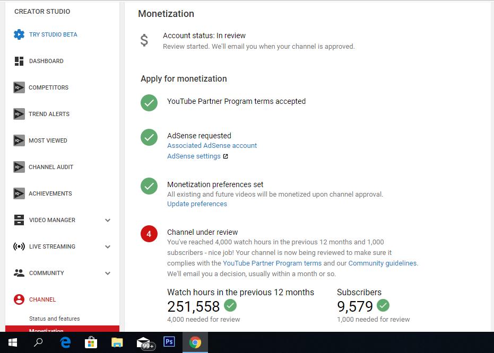Open Trend Alerts page
This screenshot has width=494, height=353.
point(49,114)
